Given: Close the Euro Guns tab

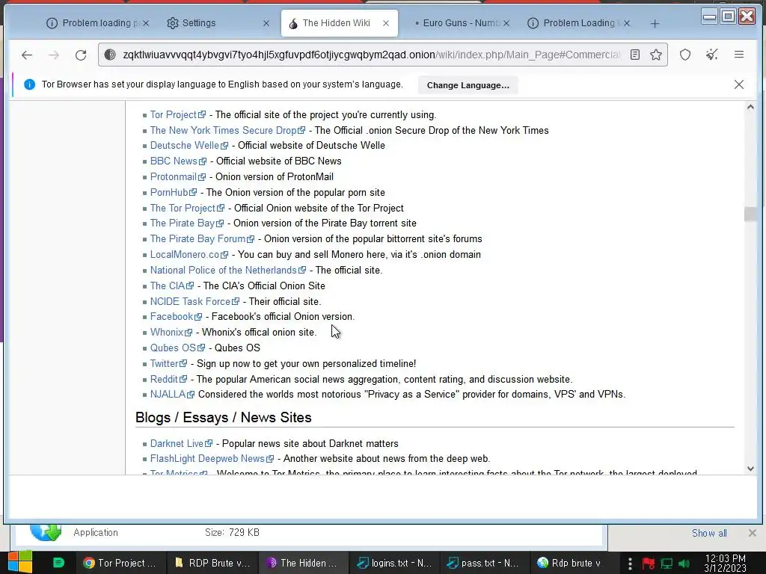Looking at the screenshot, I should [x=506, y=23].
